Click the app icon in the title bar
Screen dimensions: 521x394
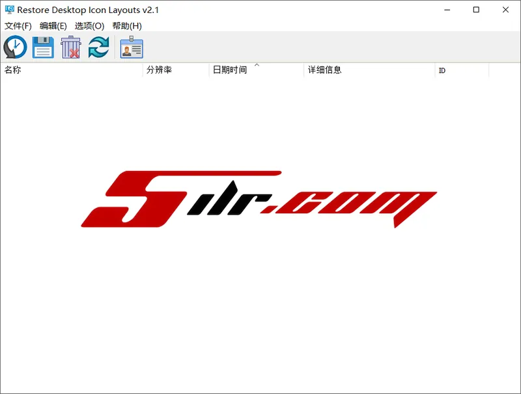coord(9,10)
